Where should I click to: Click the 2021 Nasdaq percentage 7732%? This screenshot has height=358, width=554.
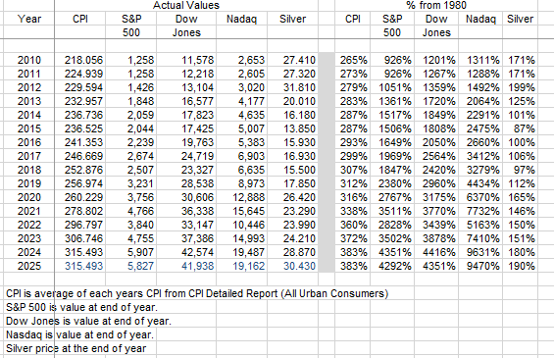(480, 211)
